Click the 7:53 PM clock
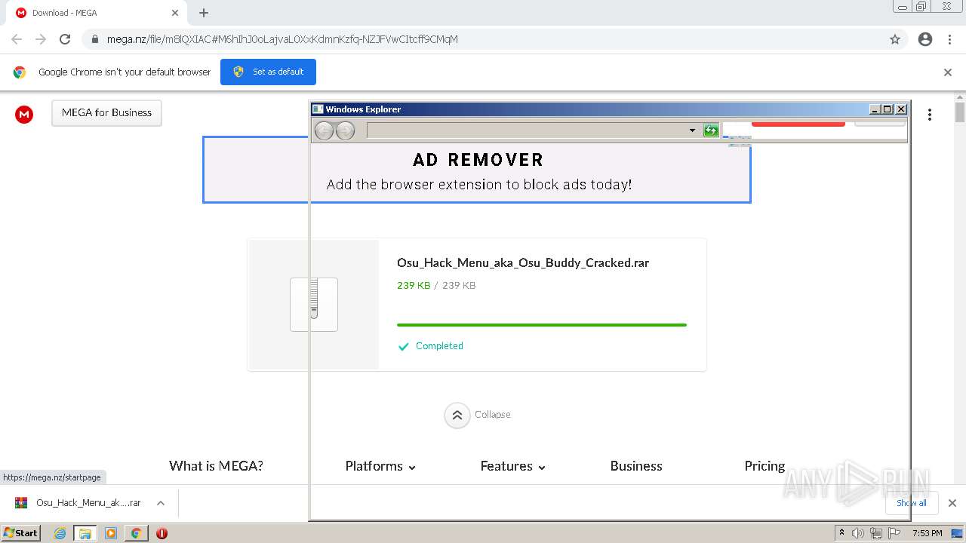Viewport: 966px width, 543px height. [x=927, y=533]
